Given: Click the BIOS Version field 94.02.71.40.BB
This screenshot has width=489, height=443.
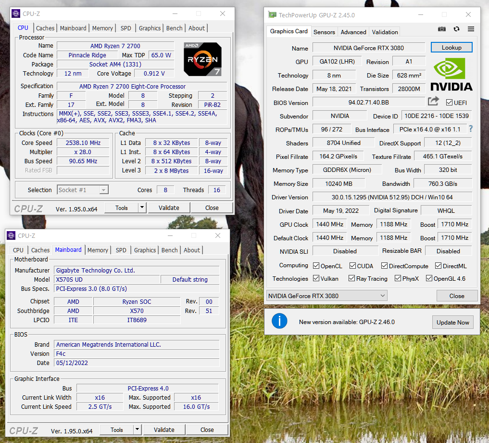Looking at the screenshot, I should coord(369,102).
